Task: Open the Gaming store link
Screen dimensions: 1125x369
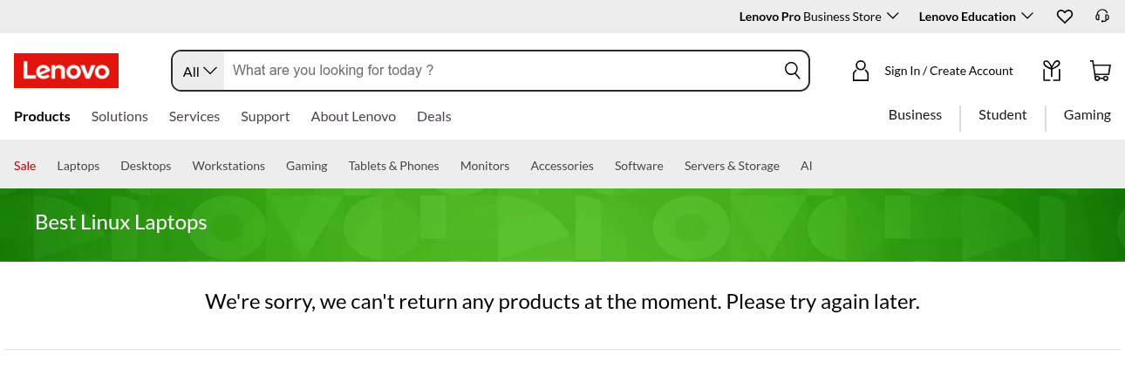Action: 1087,114
